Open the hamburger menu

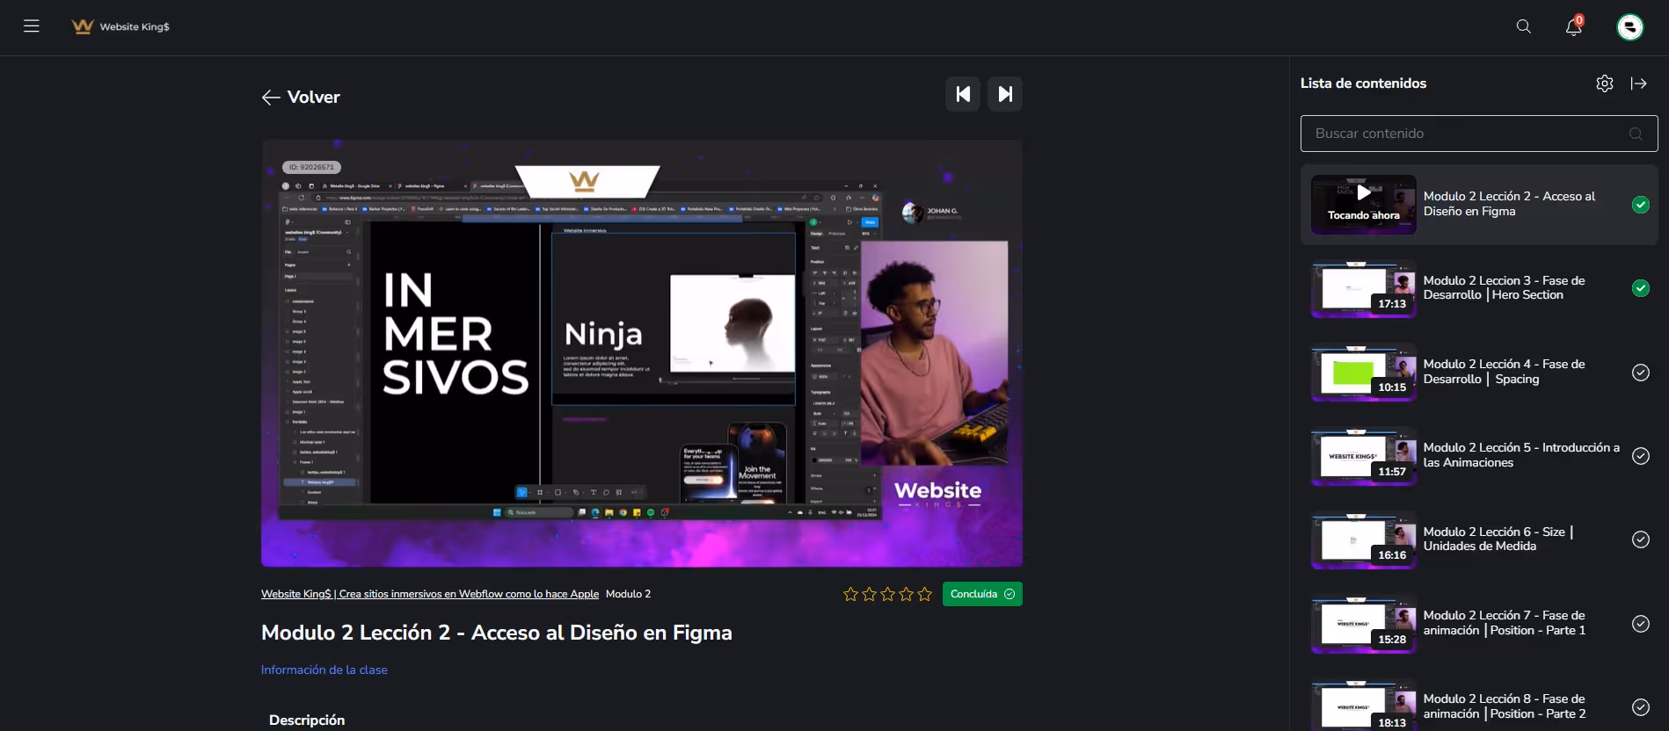(x=32, y=26)
